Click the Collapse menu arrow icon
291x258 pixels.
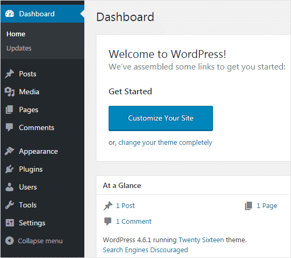[9, 241]
